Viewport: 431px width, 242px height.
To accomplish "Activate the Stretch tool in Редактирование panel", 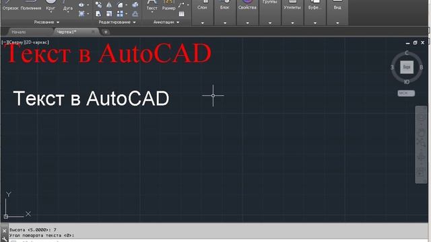I will coord(98,13).
